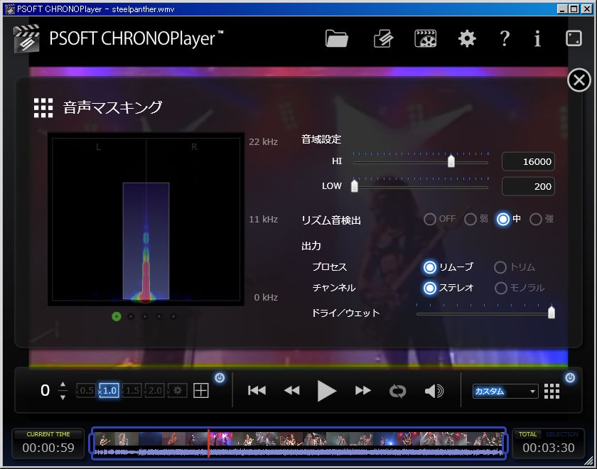This screenshot has width=597, height=469.
Task: Select the third preset dot below spectrum
Action: coord(145,316)
